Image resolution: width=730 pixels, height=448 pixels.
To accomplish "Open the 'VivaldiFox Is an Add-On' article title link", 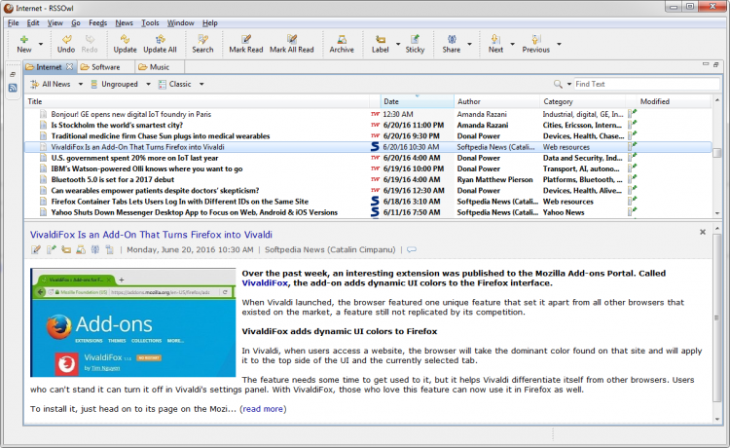I will point(151,235).
